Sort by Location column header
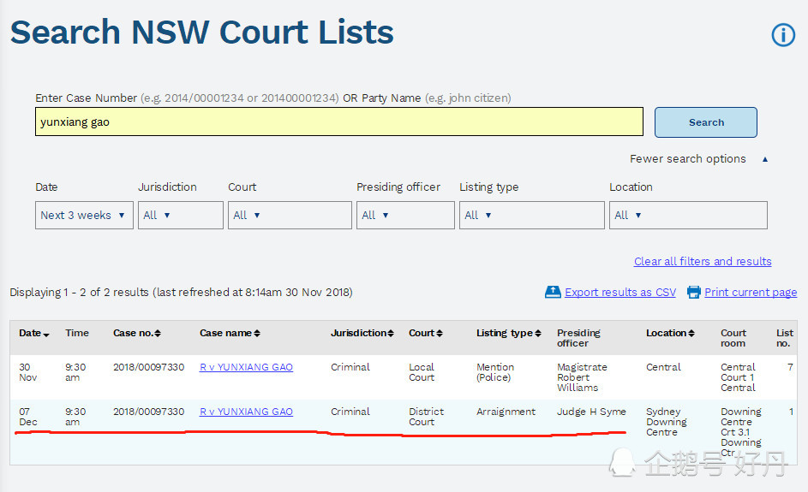Screen dimensions: 808x492 pos(670,333)
